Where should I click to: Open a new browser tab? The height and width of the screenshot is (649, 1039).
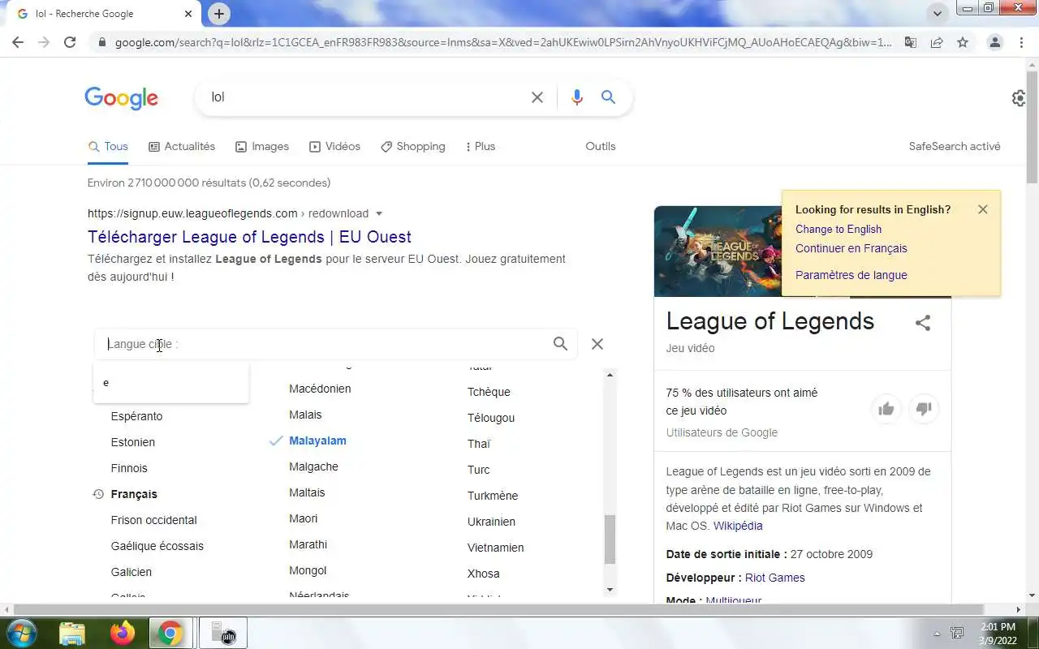(x=219, y=14)
